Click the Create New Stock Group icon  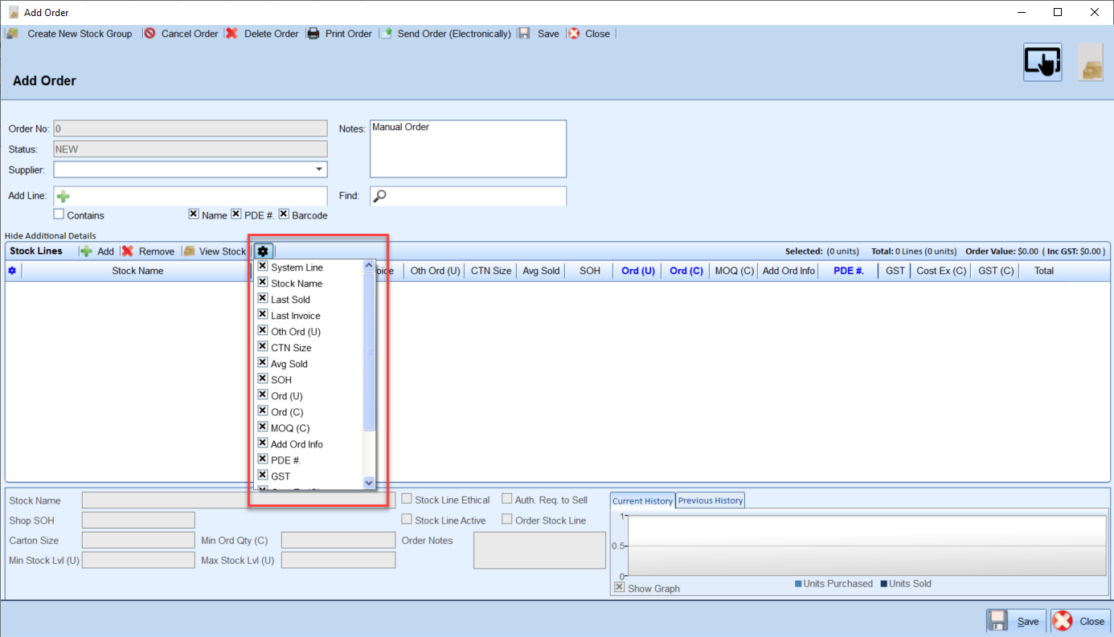(x=13, y=34)
